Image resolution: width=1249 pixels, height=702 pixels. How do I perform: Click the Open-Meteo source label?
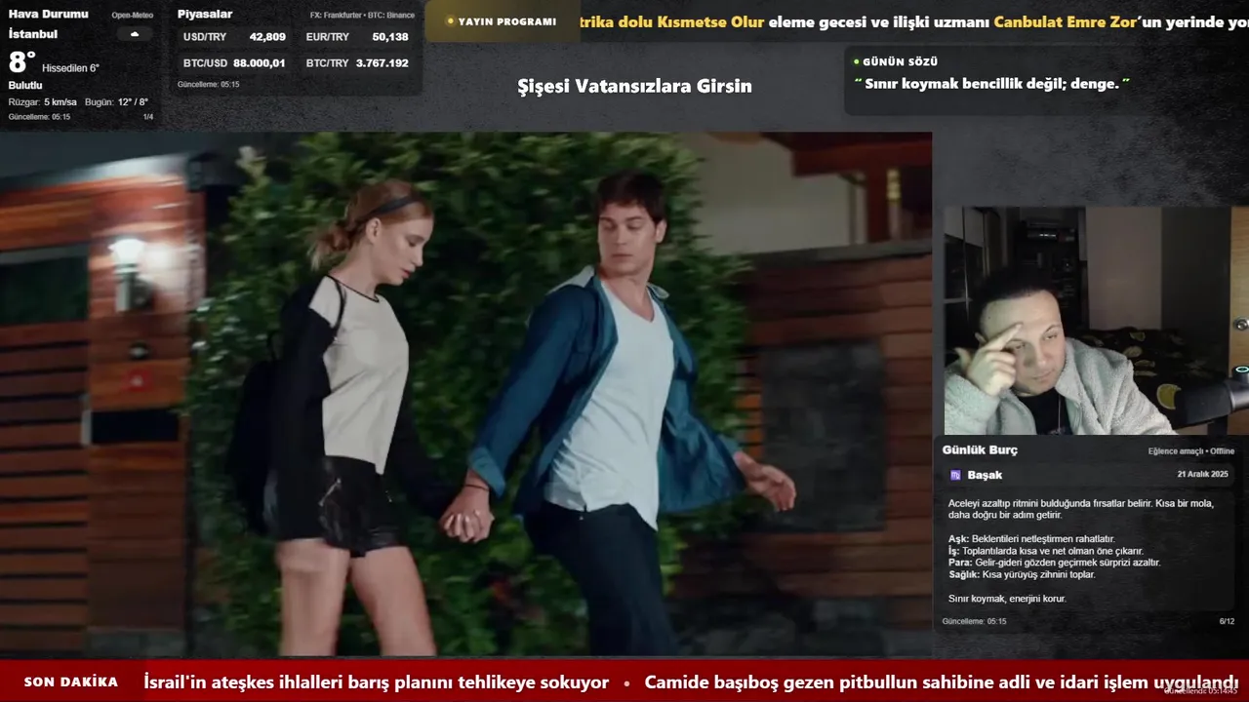click(x=132, y=16)
